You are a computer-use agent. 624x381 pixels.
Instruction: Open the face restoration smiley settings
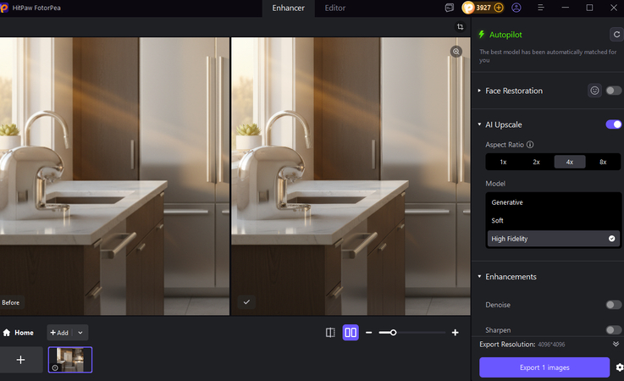tap(594, 91)
